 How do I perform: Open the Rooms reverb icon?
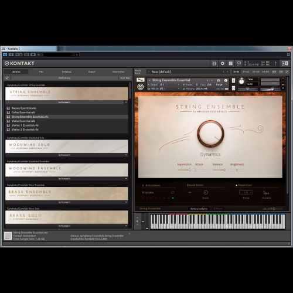[x=266, y=193]
